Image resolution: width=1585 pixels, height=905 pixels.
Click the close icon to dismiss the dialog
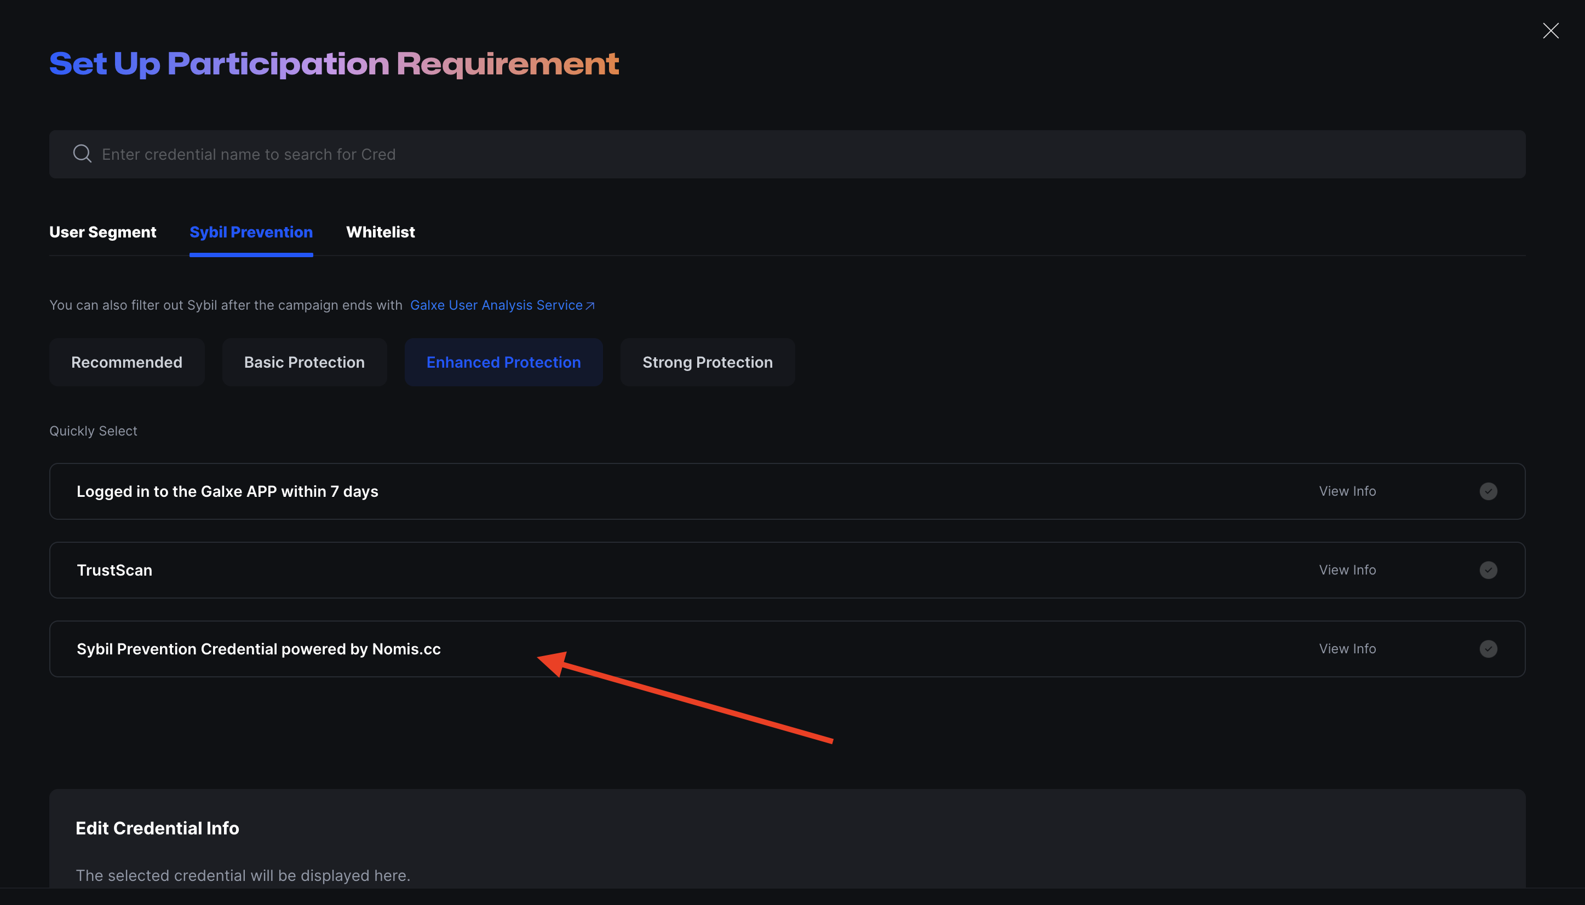[1550, 30]
